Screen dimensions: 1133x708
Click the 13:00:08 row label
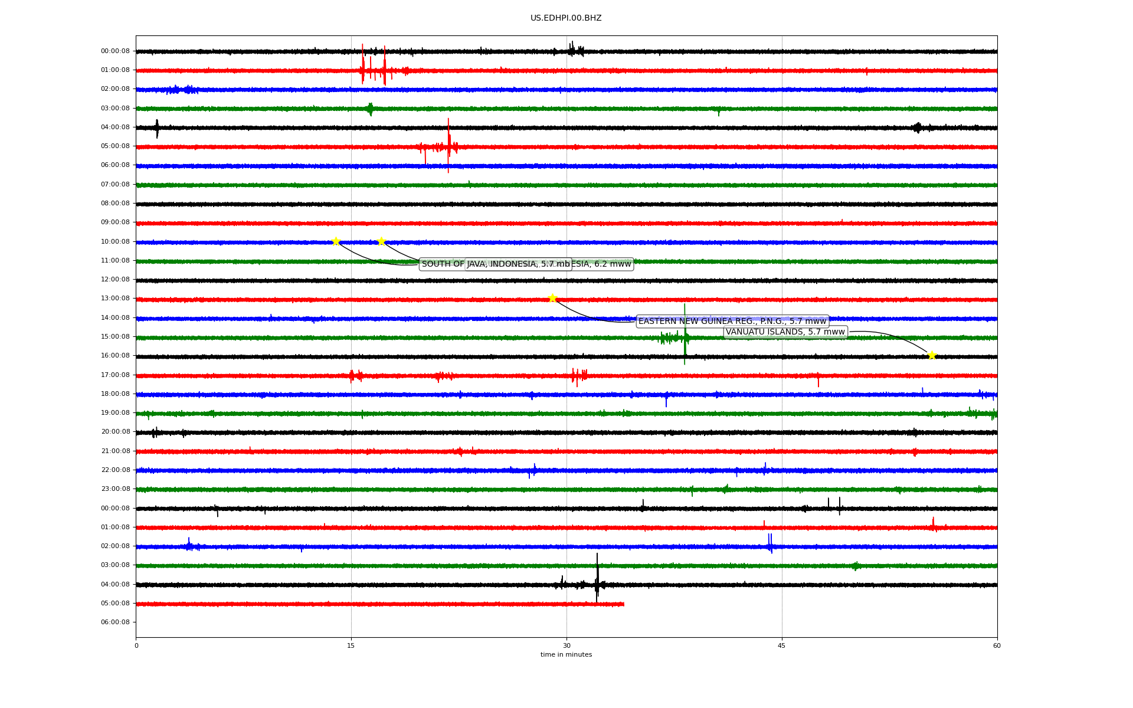[115, 299]
